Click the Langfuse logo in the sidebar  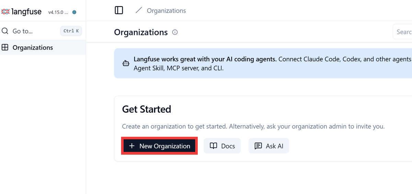(x=21, y=12)
